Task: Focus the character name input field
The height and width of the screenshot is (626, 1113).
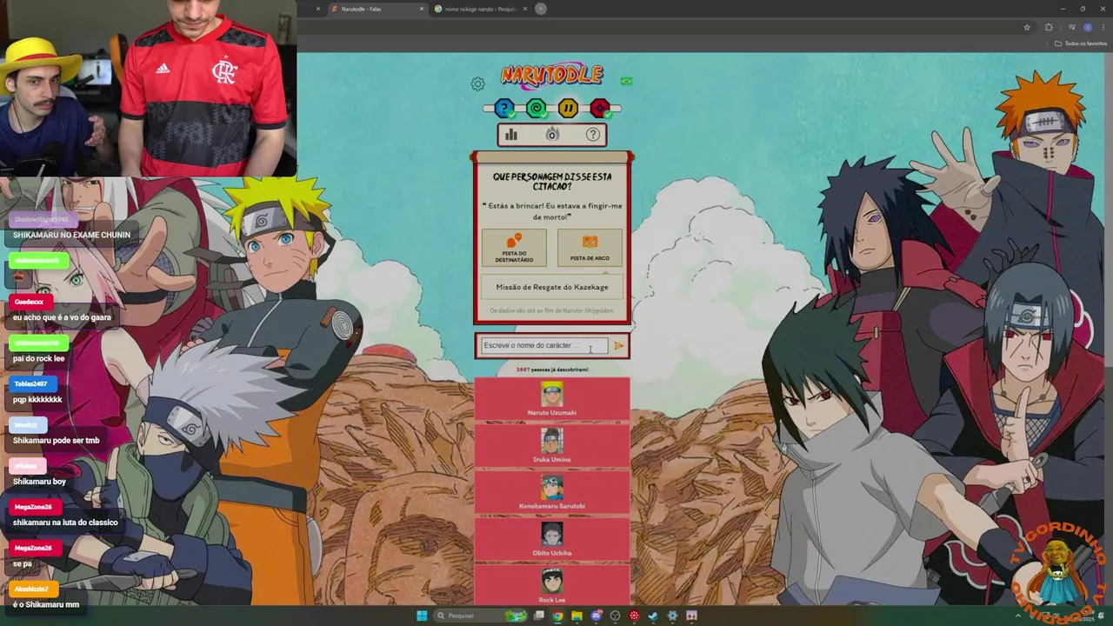Action: pos(543,346)
